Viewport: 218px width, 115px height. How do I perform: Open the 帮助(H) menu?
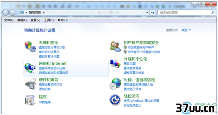pos(63,20)
